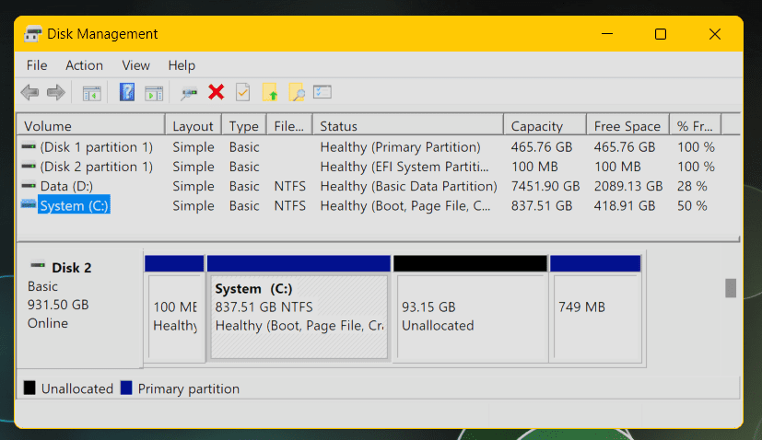Select the 749 MB partition block
The width and height of the screenshot is (762, 440).
595,309
